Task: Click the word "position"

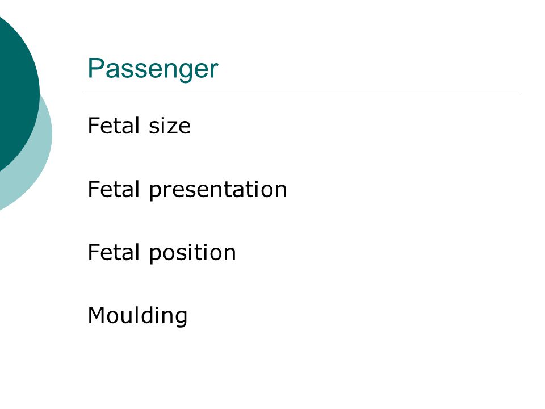Action: coord(192,253)
